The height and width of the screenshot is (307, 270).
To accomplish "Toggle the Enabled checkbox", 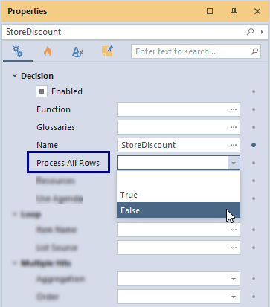I will 42,91.
